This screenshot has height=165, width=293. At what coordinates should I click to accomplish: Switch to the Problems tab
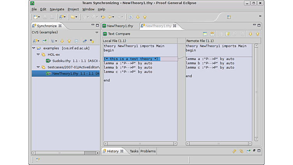(x=148, y=151)
